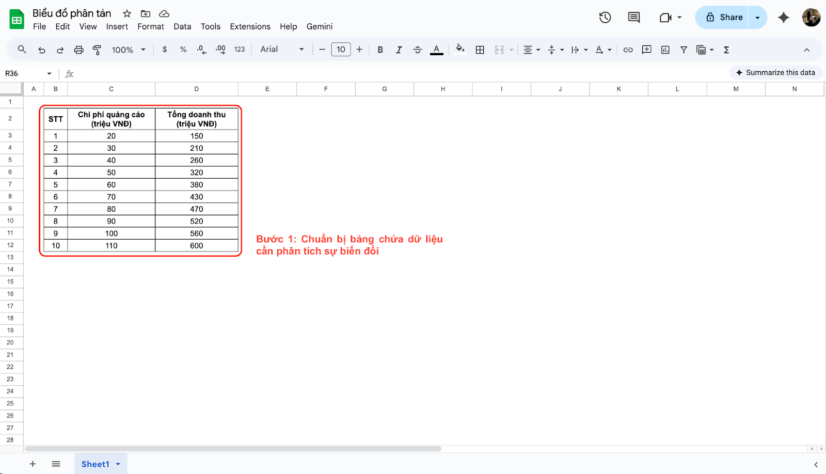
Task: Click the create filter funnel icon
Action: [x=684, y=50]
